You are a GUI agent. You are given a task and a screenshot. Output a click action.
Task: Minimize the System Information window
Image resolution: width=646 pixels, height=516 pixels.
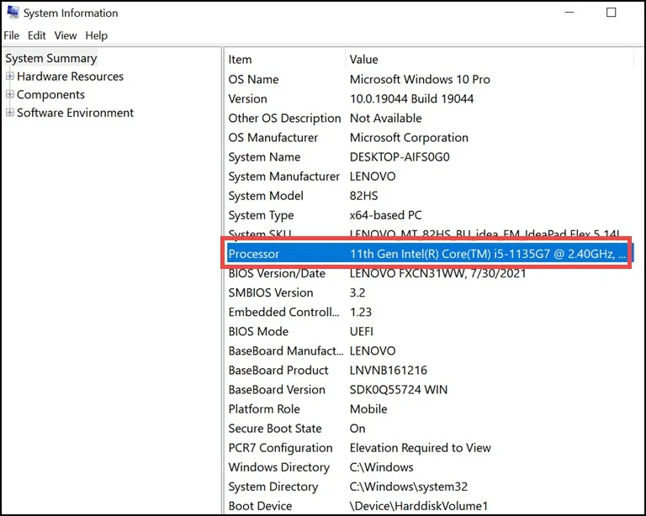pyautogui.click(x=569, y=13)
